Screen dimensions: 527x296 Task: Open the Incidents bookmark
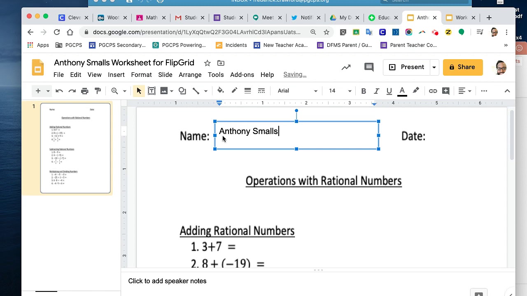pos(231,45)
